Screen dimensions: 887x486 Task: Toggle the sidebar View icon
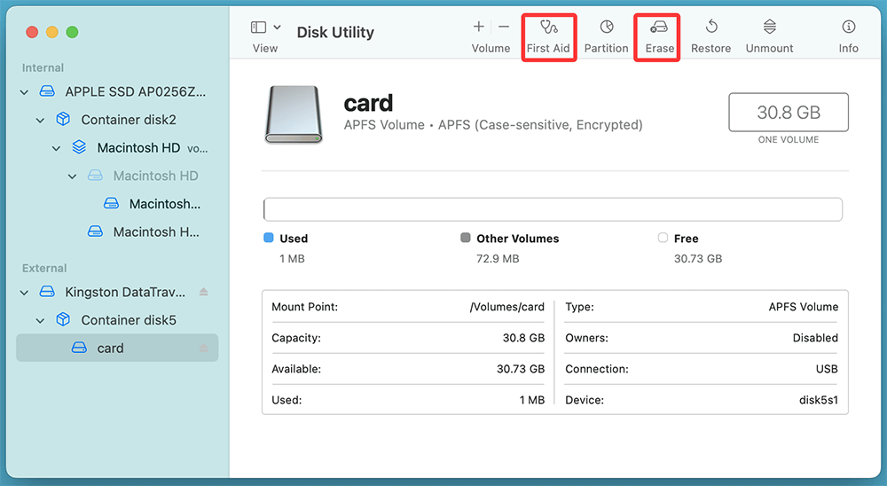(x=258, y=27)
